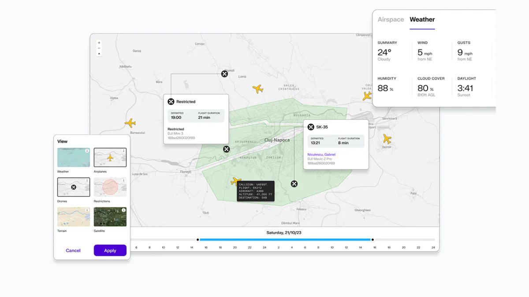The image size is (529, 297).
Task: Switch to the Airspace tab
Action: (x=391, y=19)
